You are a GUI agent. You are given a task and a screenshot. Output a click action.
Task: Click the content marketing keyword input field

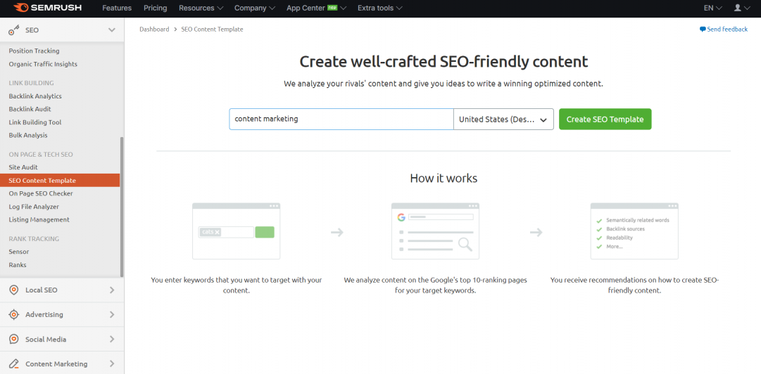coord(341,120)
